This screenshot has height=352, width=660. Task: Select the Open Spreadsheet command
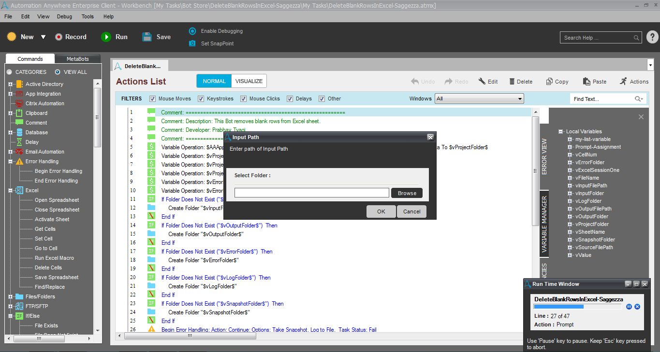tap(57, 200)
